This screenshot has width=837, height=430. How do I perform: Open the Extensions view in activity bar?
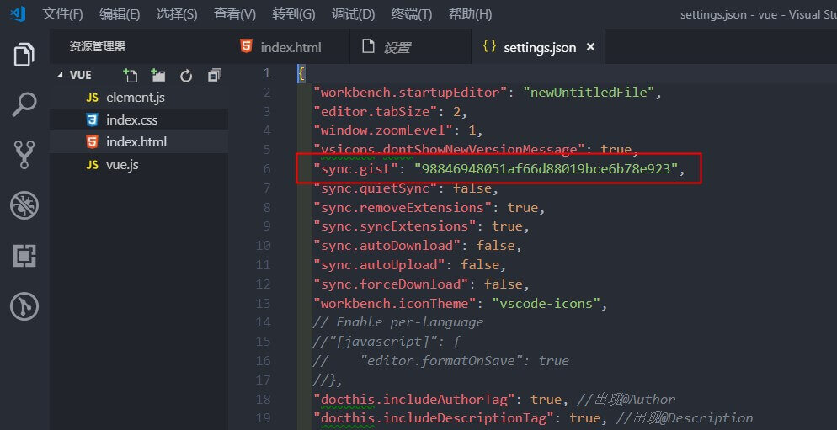(x=24, y=256)
